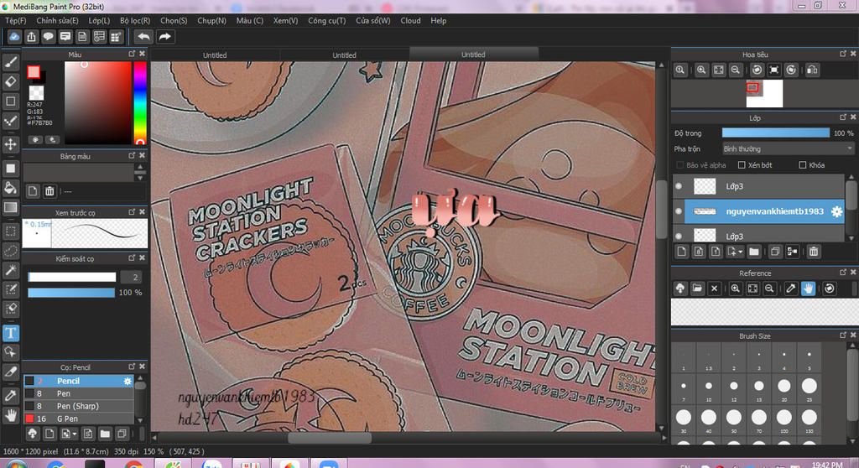Activate the Magic Wand selection tool

coord(11,270)
